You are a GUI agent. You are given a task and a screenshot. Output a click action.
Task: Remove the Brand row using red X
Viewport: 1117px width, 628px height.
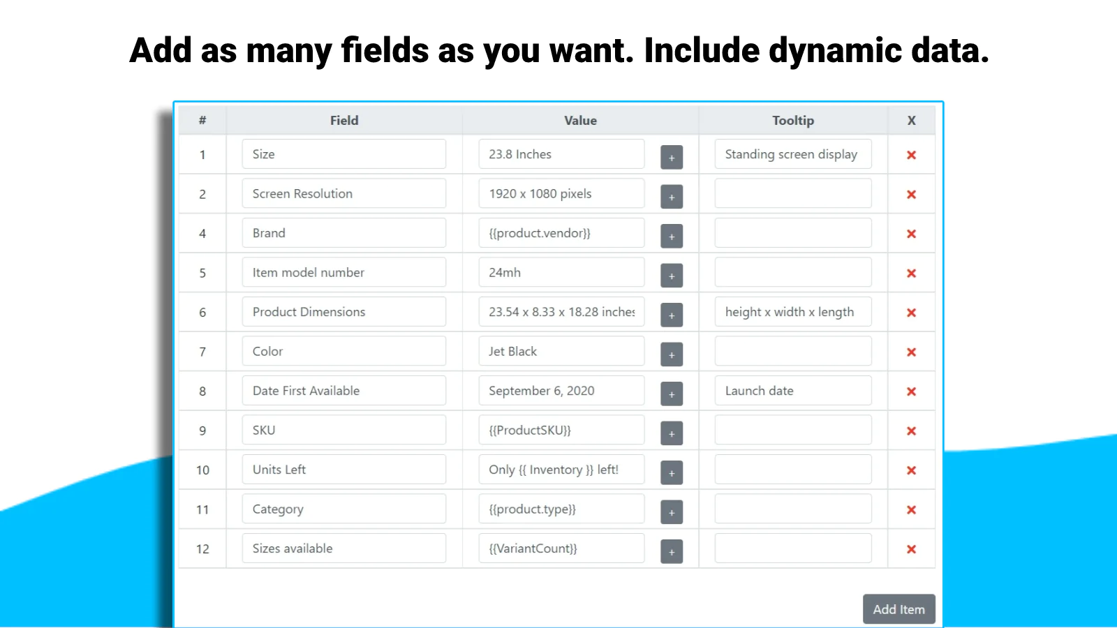coord(911,234)
